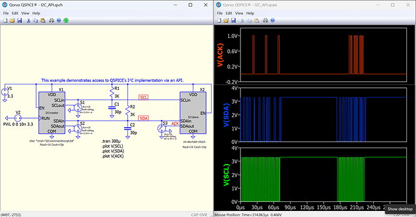Click Show desktop button
Image resolution: width=416 pixels, height=217 pixels.
point(400,209)
